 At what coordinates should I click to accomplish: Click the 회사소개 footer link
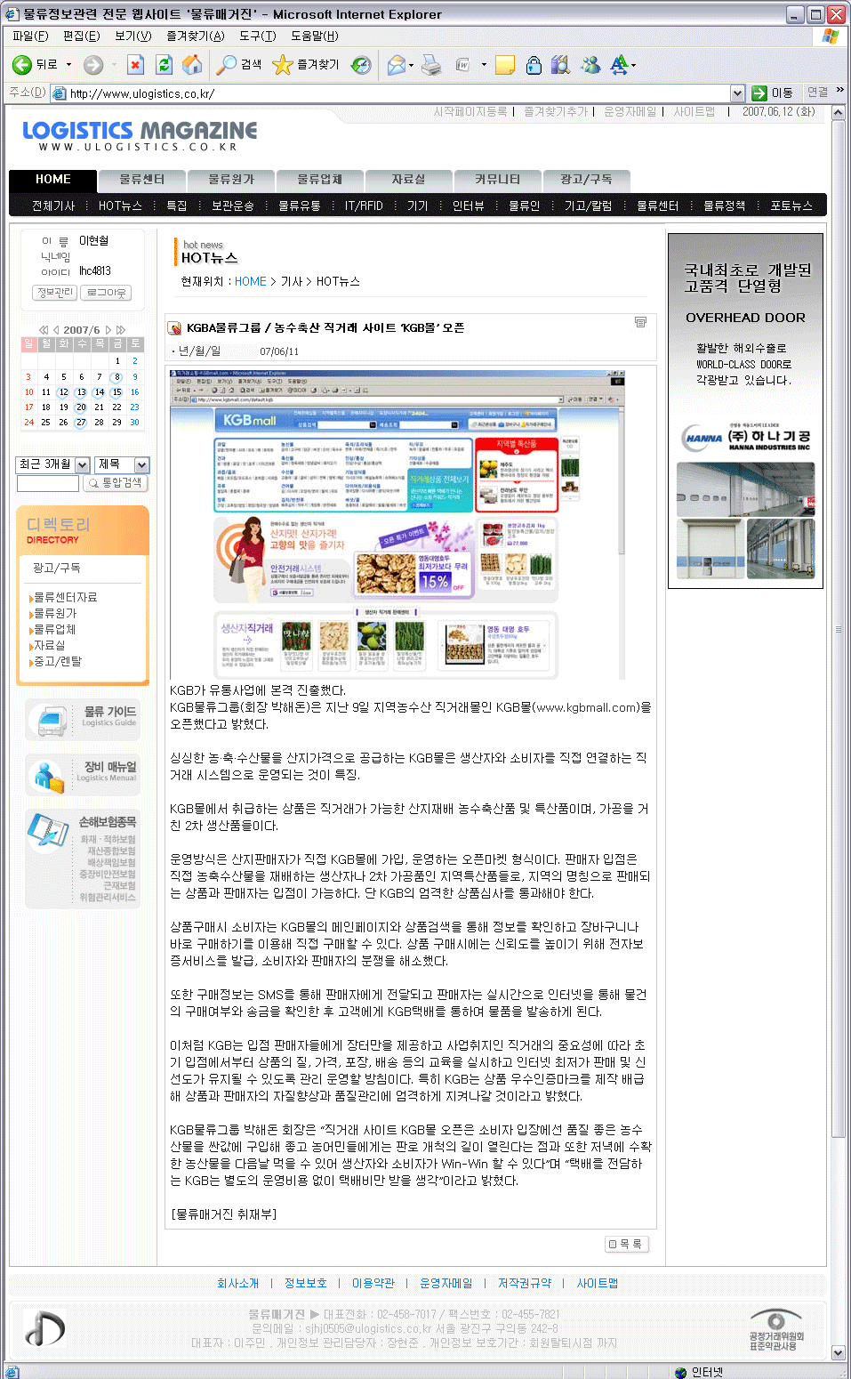237,1283
